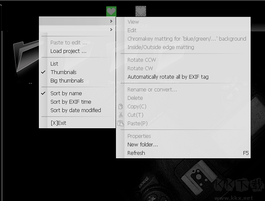The height and width of the screenshot is (201, 265).
Task: Click the clipboard icon beside Copy(C)
Action: (121, 106)
